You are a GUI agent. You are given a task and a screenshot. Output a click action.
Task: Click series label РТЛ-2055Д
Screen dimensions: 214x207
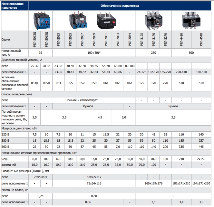tap(46, 40)
